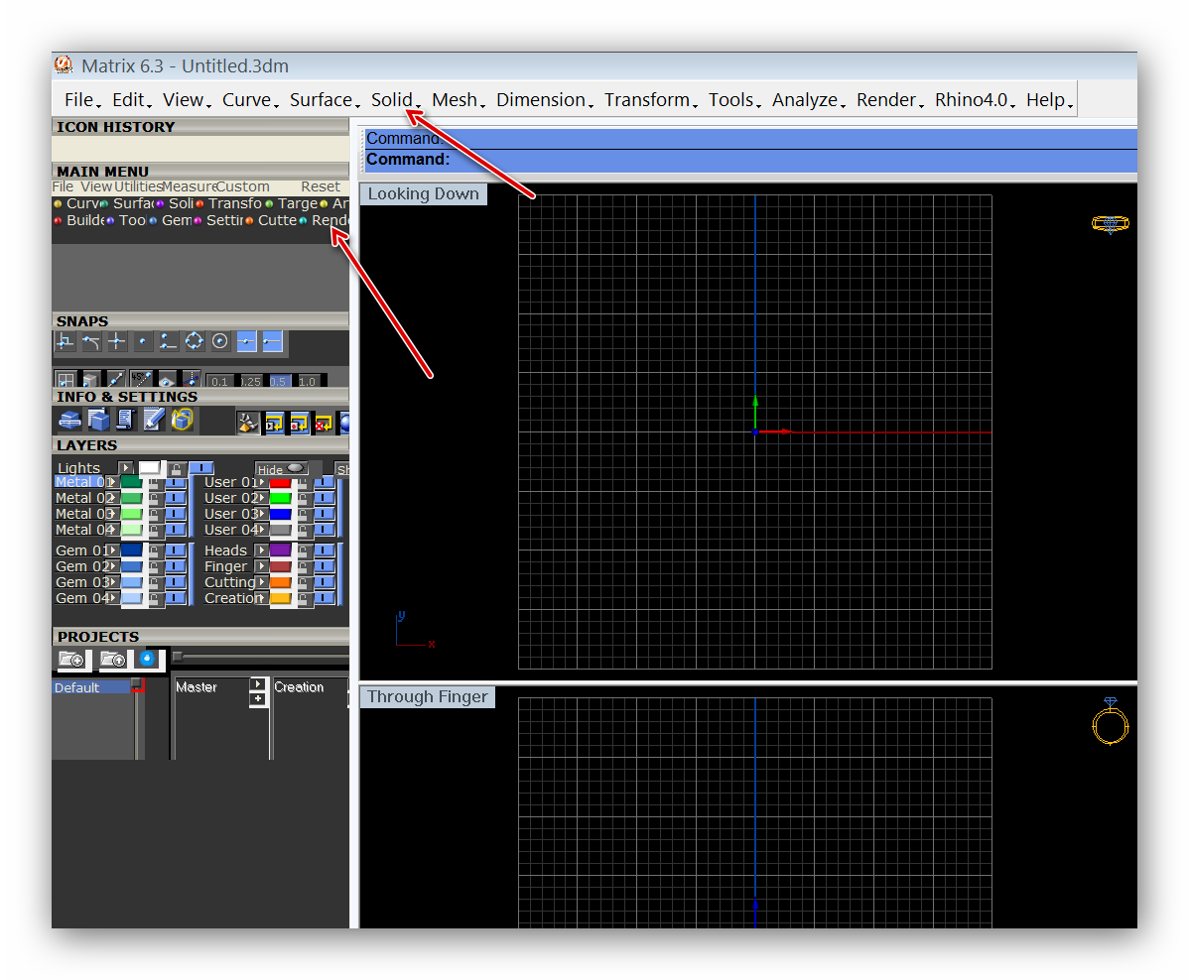Enable the quadrant circle snap icon
Screen dimensions: 1189x980
pyautogui.click(x=195, y=342)
